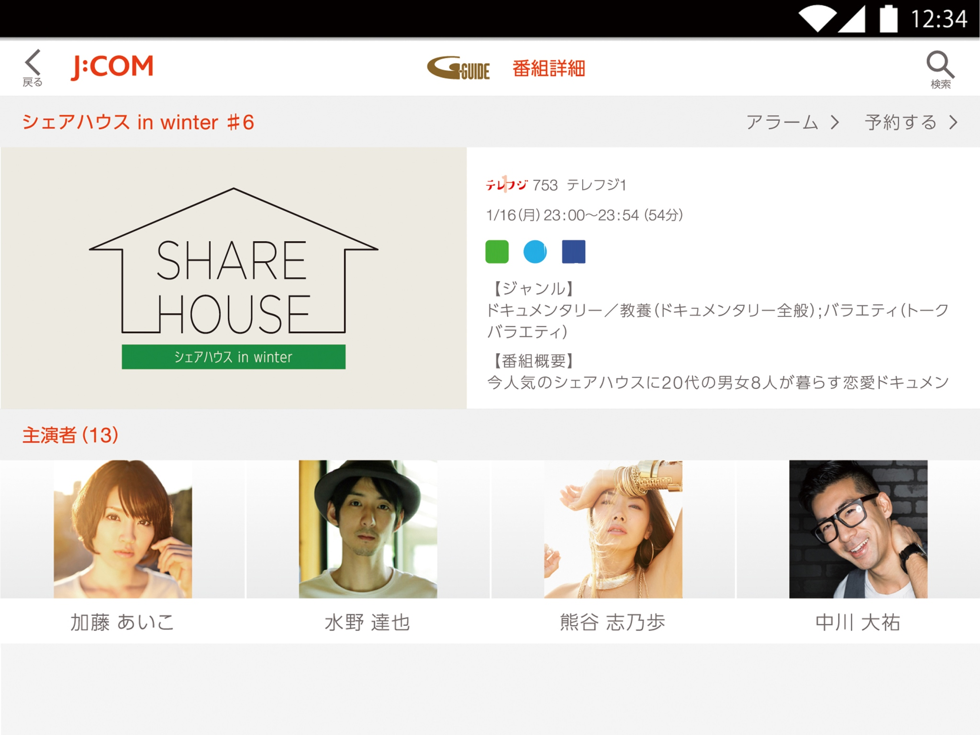Screen dimensions: 980x735
Task: Open 水野 達也 cast photo
Action: [x=367, y=529]
